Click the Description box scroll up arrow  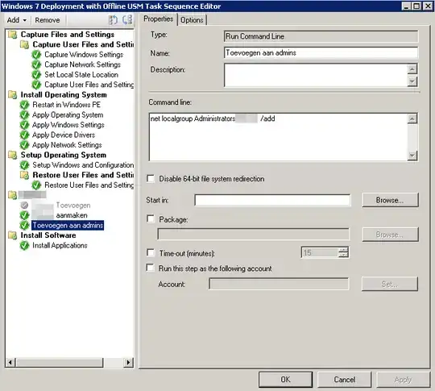pyautogui.click(x=412, y=69)
